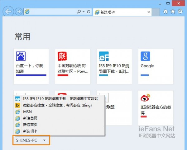
Task: Open the IE8 IE9 IE10 IE浏览器下载 tile
Action: tap(114, 66)
